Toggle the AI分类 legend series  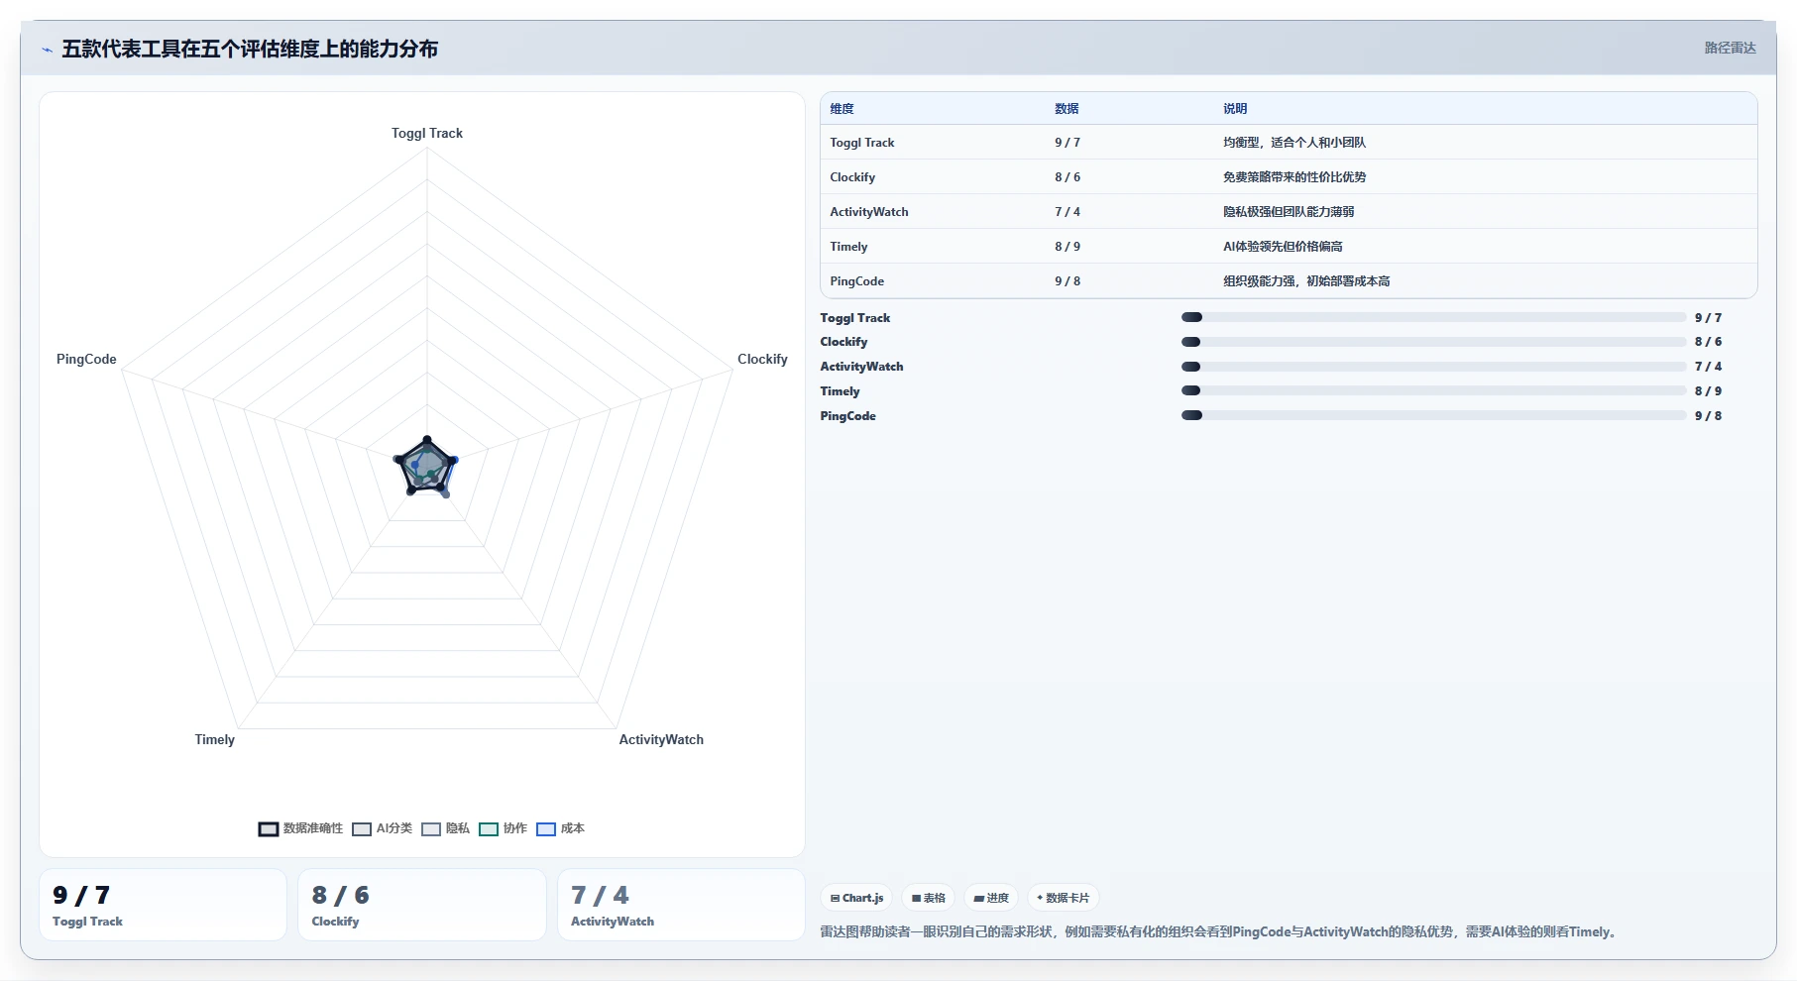382,828
